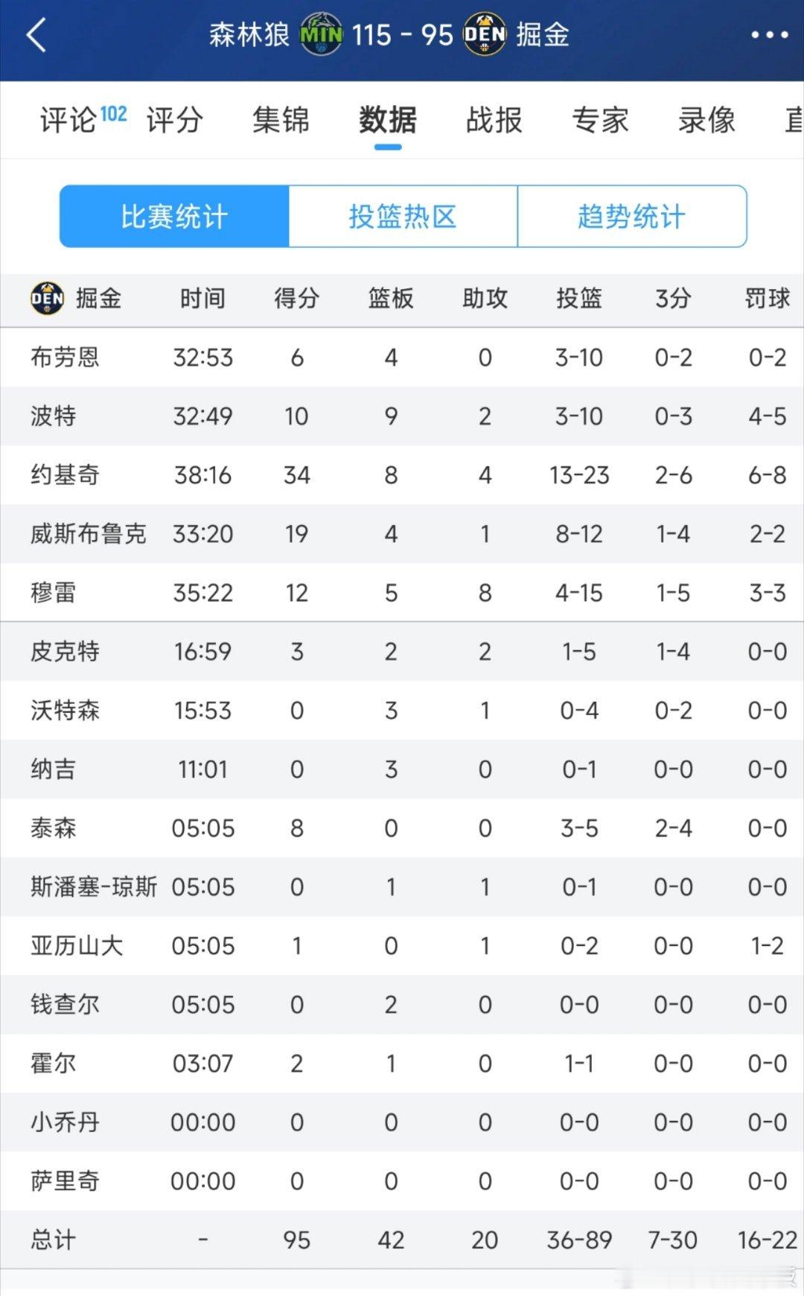Tap the Nuggets DEN logo in header
The height and width of the screenshot is (1296, 804).
pos(485,34)
